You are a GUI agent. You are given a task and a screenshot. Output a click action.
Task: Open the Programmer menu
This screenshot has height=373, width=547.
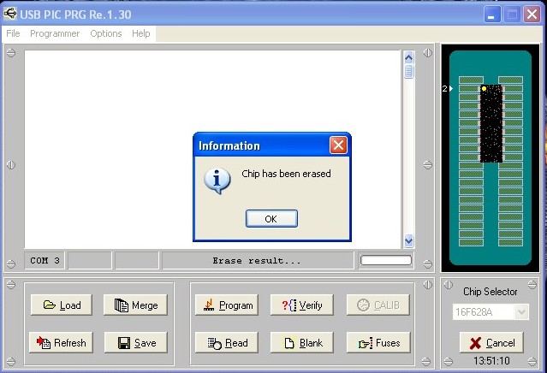click(55, 33)
